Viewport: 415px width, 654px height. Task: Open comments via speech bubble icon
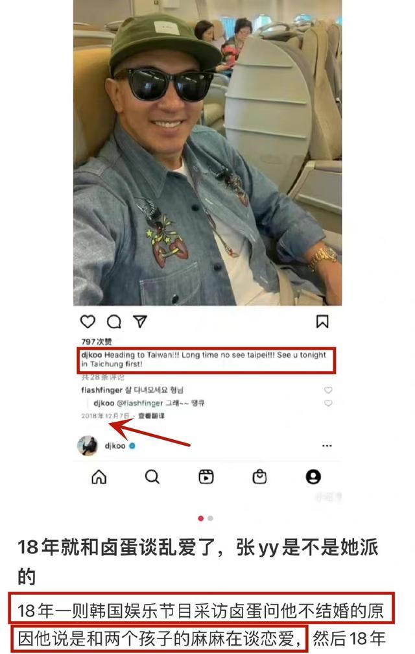click(113, 322)
